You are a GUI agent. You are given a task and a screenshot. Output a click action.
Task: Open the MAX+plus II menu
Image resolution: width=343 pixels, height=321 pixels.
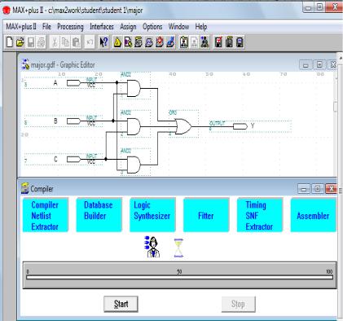(21, 27)
